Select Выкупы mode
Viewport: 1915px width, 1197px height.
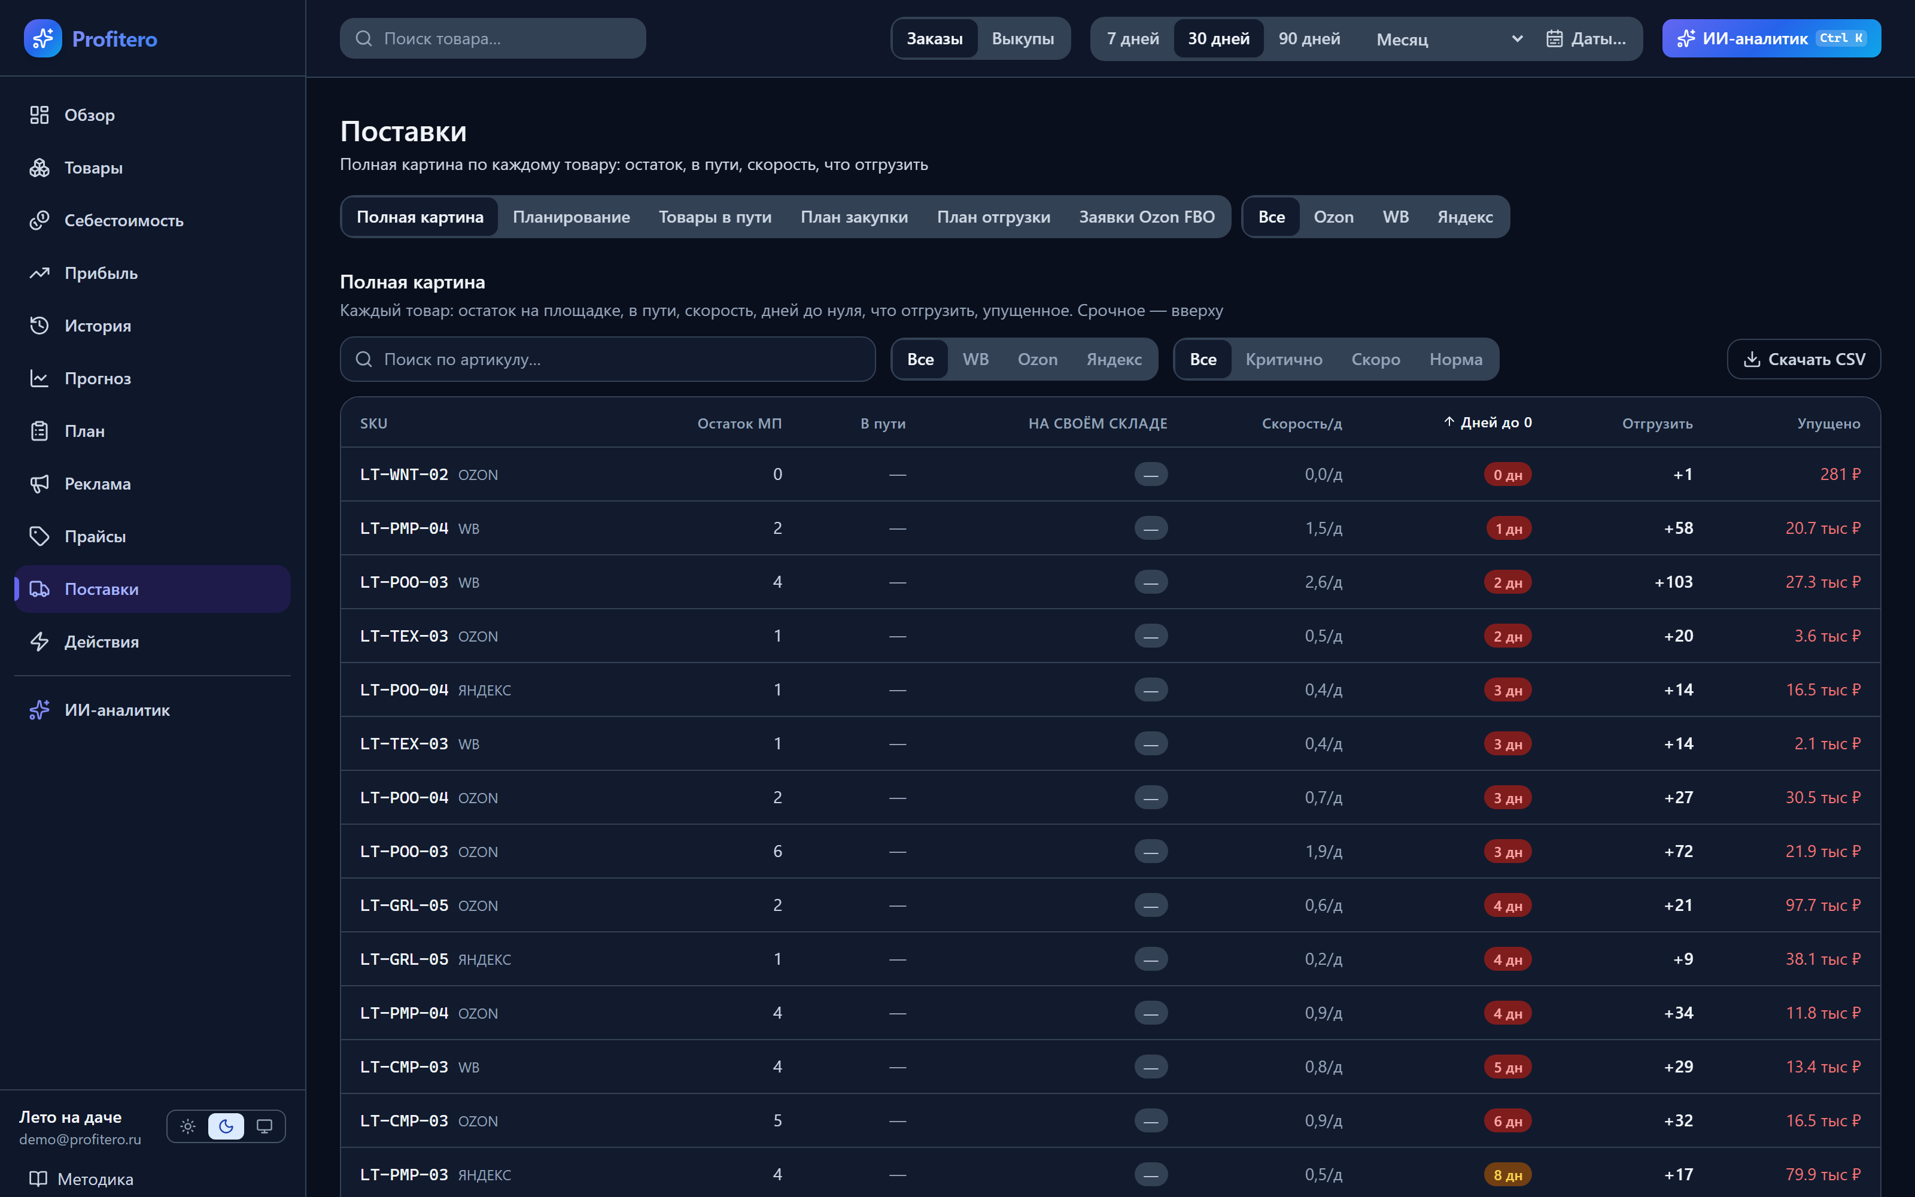click(x=1022, y=38)
